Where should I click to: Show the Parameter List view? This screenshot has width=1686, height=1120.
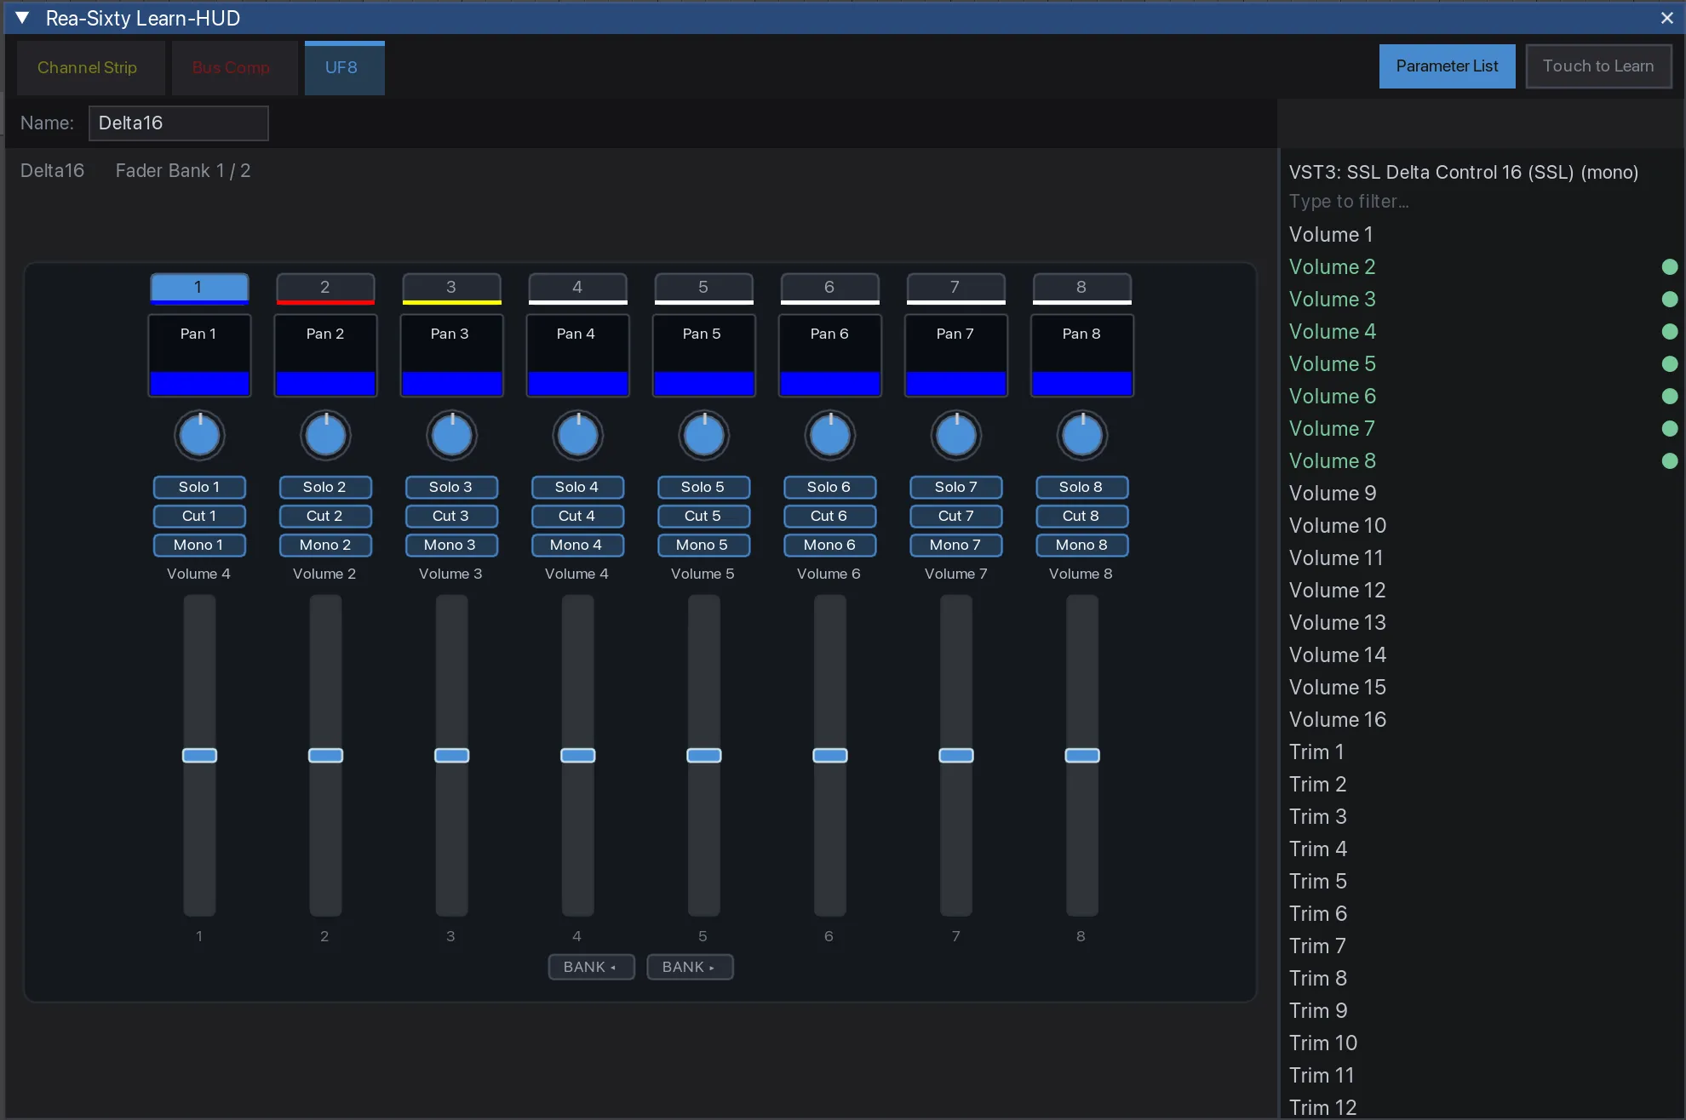click(1447, 66)
